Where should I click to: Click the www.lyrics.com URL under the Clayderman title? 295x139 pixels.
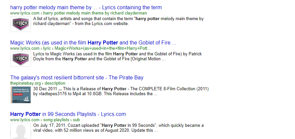25,13
